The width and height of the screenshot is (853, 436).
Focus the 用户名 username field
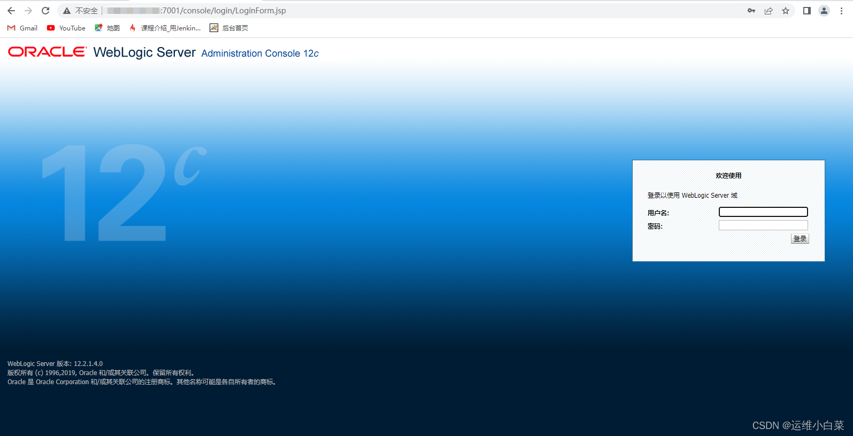click(763, 212)
